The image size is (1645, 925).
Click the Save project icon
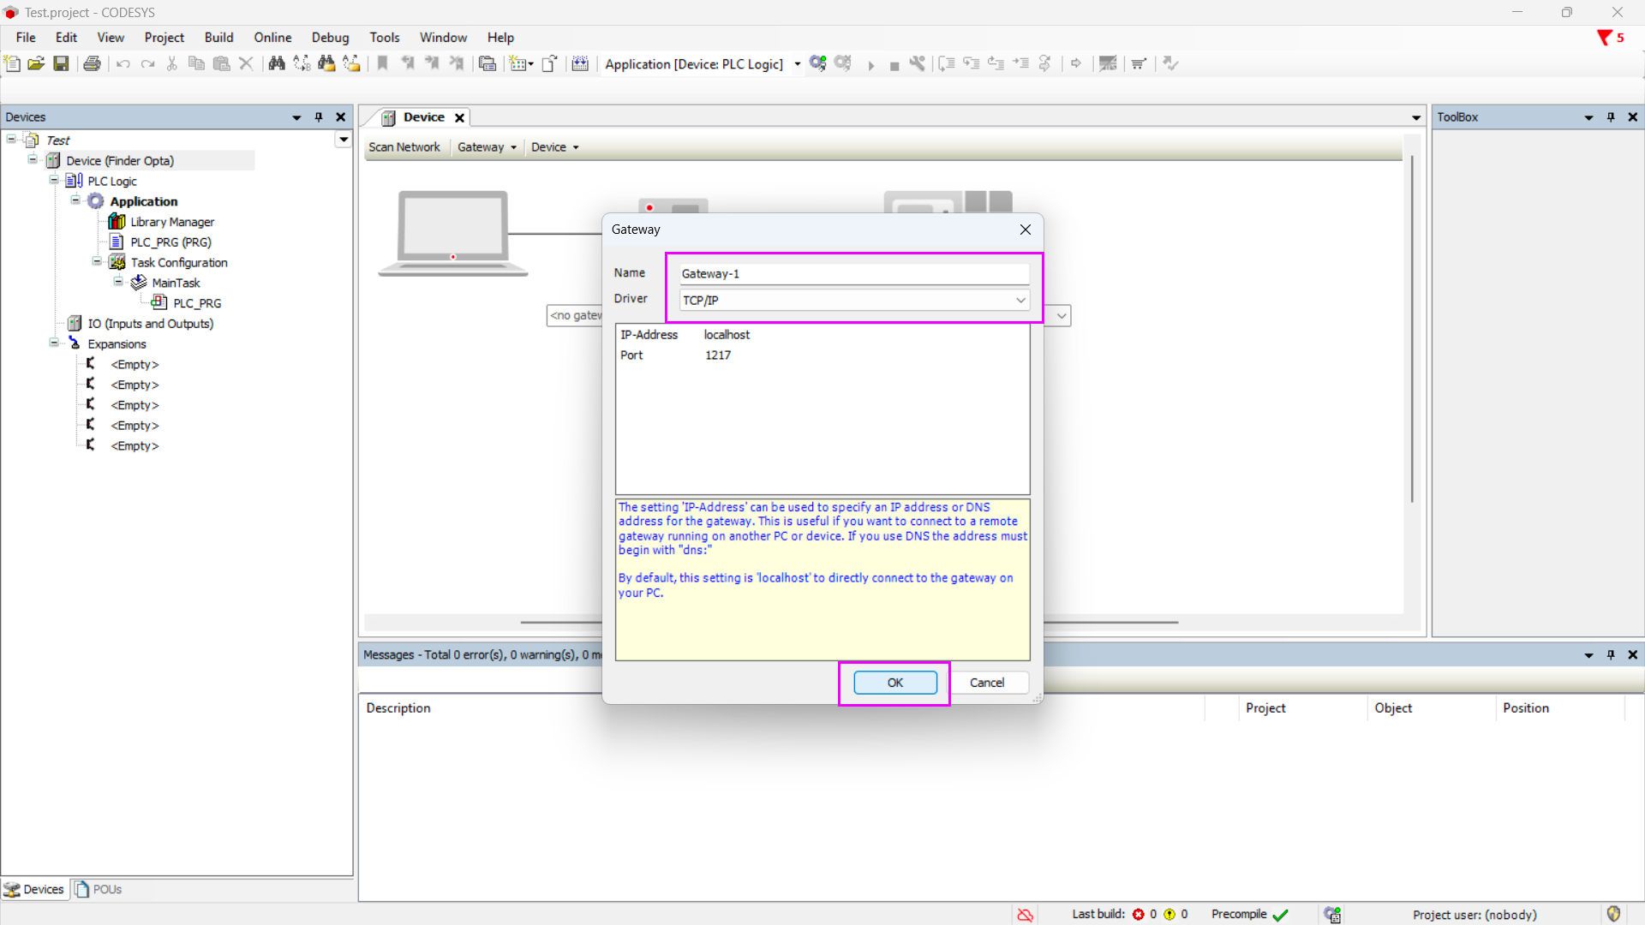coord(61,63)
